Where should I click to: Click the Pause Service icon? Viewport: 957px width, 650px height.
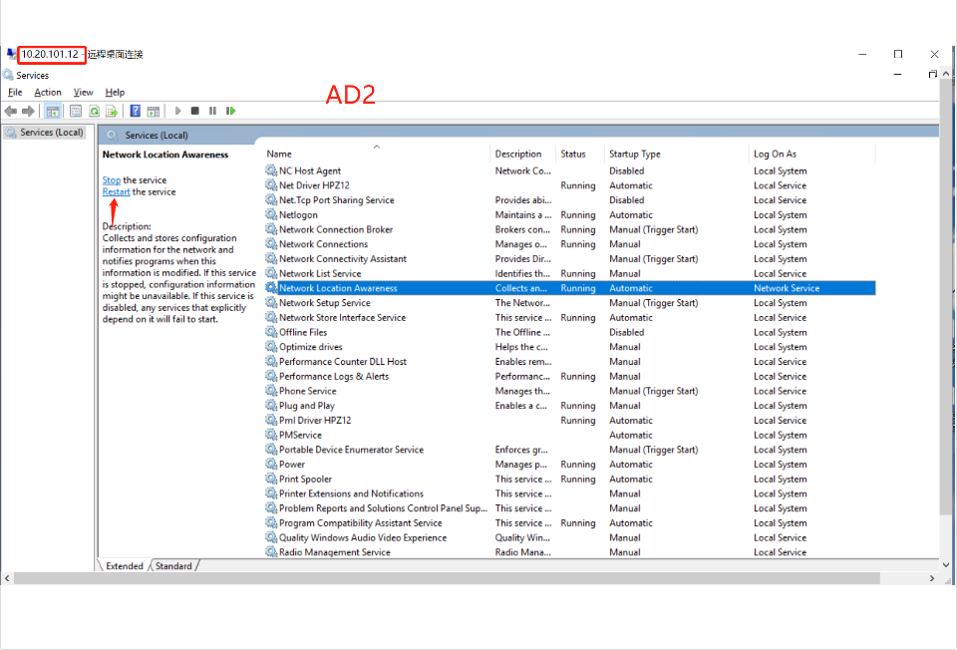[212, 111]
